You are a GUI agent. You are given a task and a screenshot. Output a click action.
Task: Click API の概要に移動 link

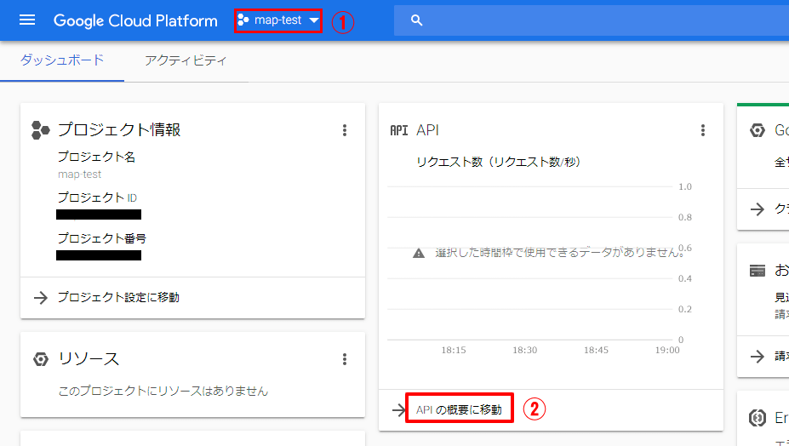point(459,410)
